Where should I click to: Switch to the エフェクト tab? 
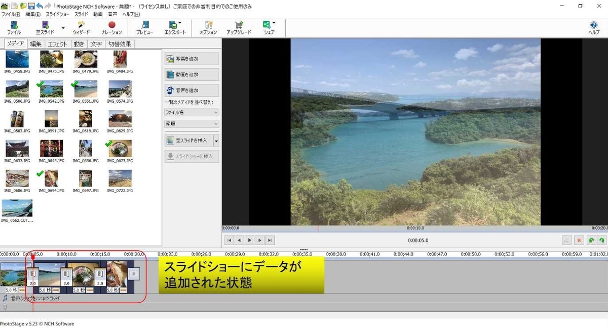[x=57, y=44]
